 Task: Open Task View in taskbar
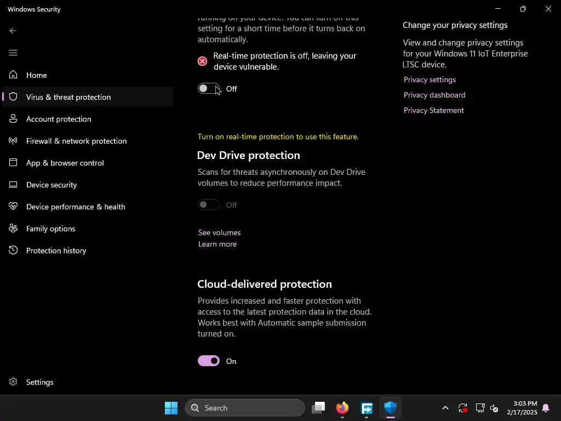(318, 408)
